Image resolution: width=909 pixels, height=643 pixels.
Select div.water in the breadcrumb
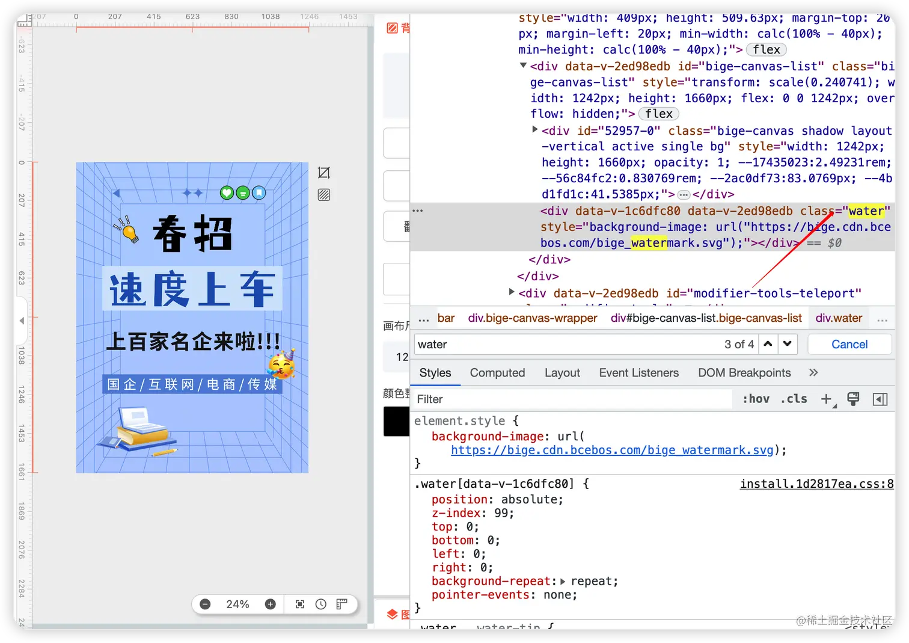pyautogui.click(x=839, y=318)
